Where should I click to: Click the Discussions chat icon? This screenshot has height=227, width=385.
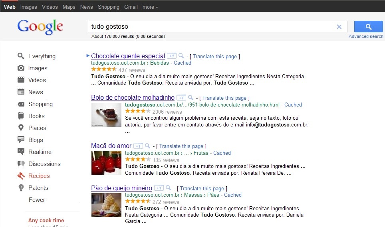point(21,164)
